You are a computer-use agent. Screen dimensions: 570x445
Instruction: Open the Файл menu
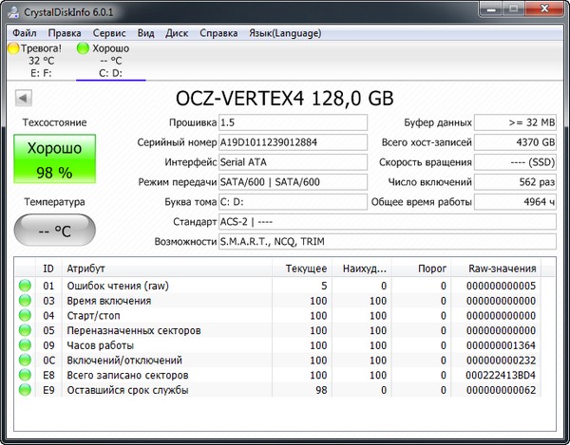click(x=26, y=32)
